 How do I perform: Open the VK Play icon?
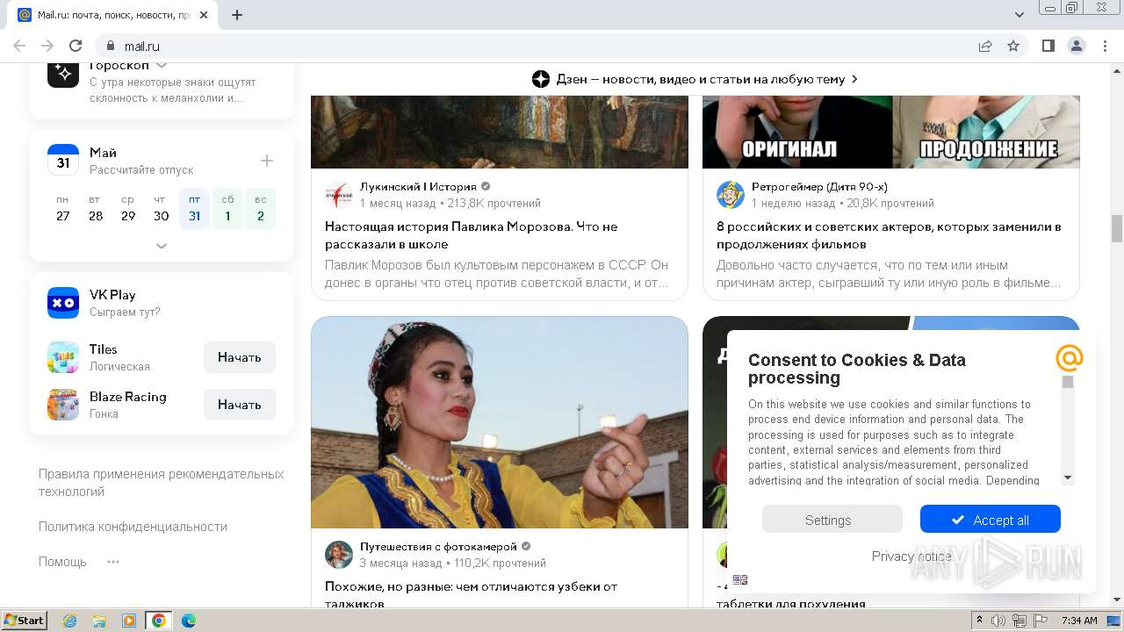(x=63, y=303)
